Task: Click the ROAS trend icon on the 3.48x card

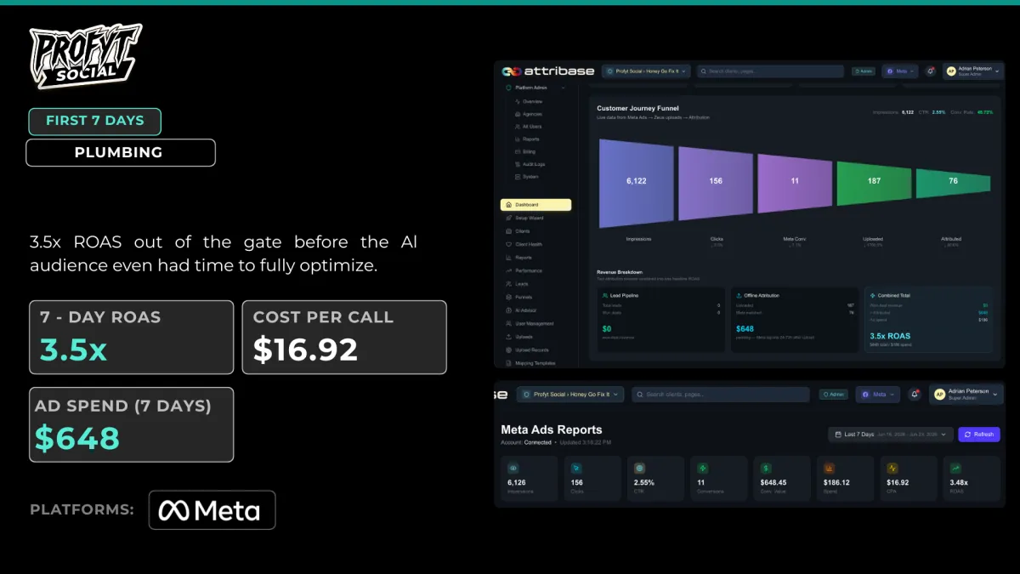Action: (955, 468)
